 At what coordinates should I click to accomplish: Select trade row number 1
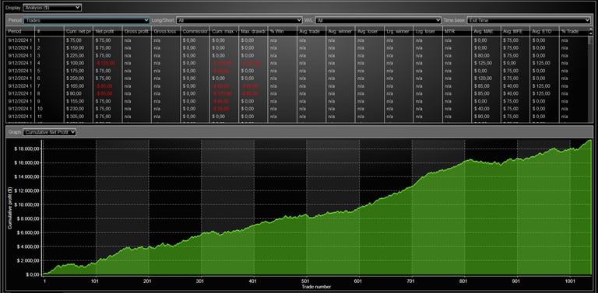297,40
